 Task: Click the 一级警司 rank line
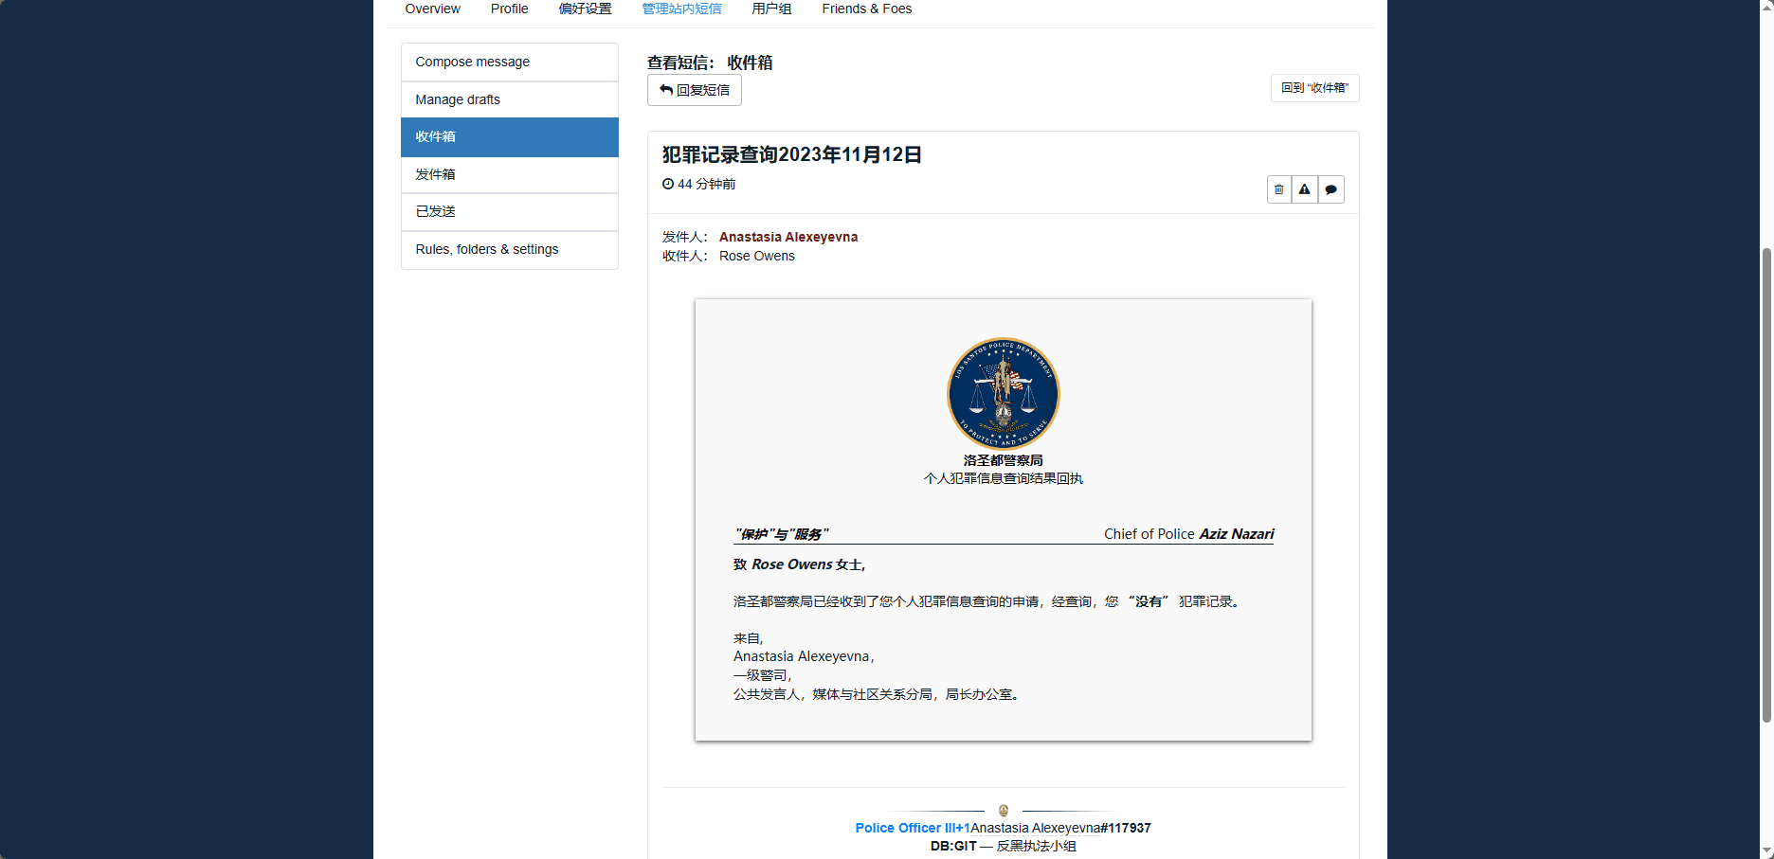pyautogui.click(x=763, y=675)
